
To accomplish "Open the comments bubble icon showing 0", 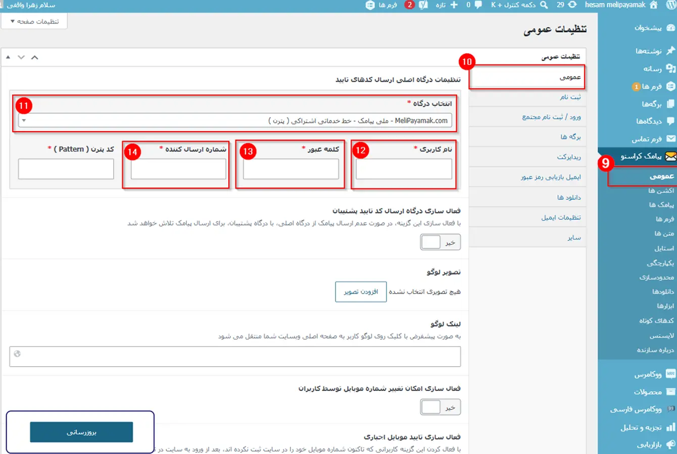I will pos(478,5).
